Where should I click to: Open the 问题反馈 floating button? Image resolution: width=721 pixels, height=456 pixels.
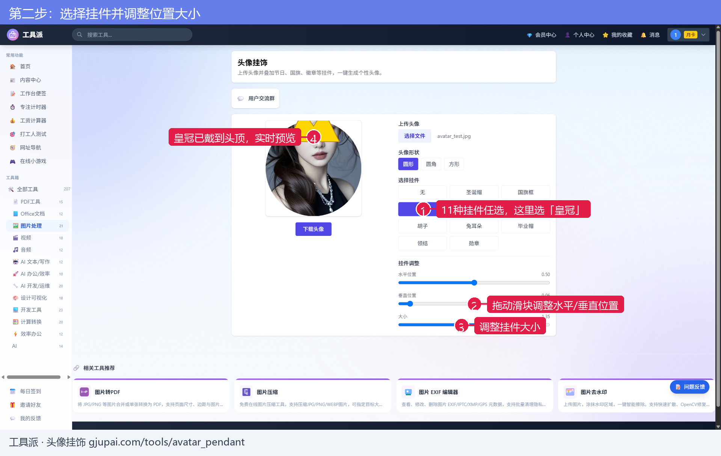point(690,387)
